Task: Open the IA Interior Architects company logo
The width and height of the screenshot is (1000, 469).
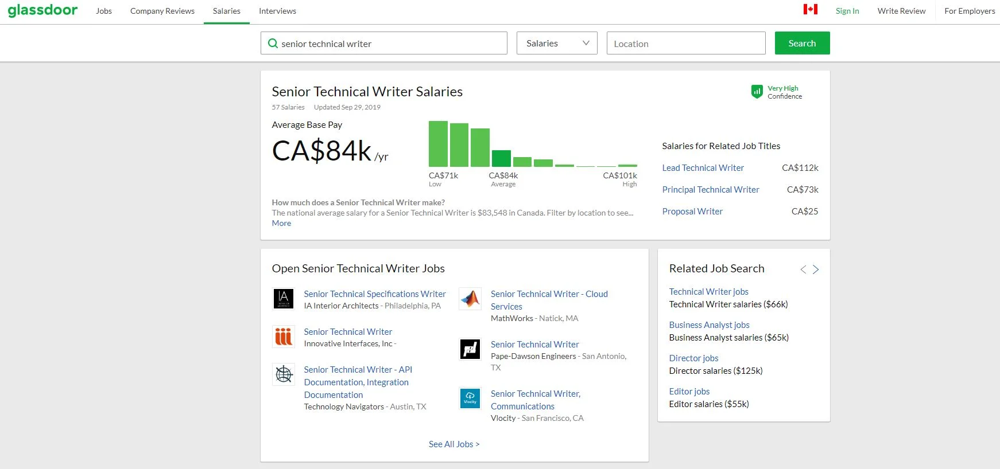Action: [284, 299]
